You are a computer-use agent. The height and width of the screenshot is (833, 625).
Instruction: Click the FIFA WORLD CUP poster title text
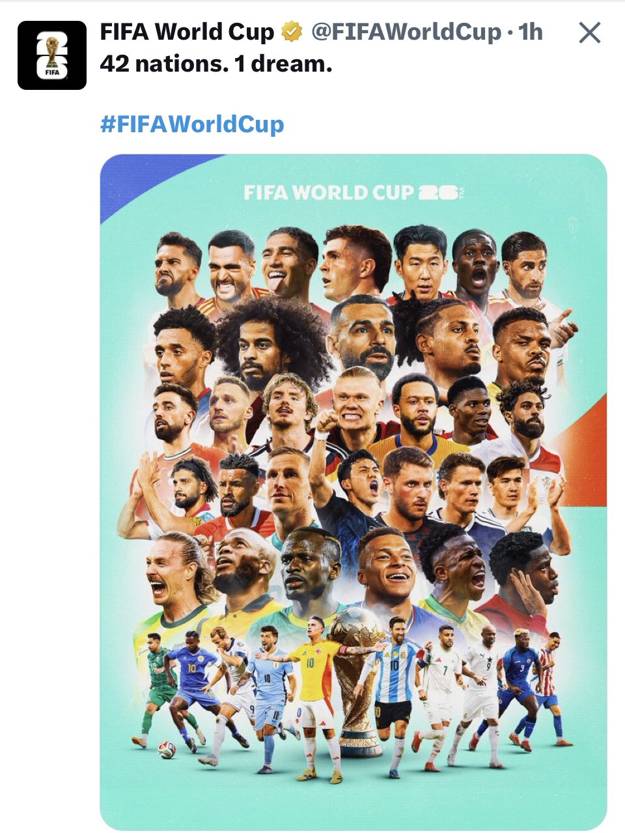pyautogui.click(x=329, y=193)
